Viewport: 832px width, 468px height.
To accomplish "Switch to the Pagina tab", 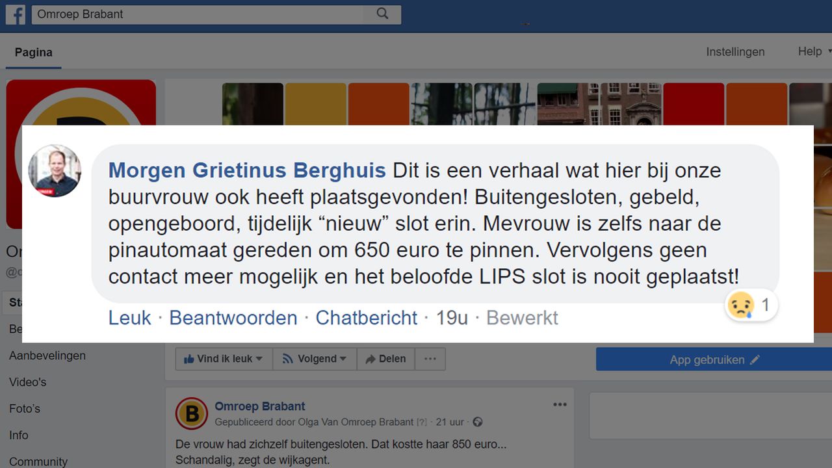I will click(34, 53).
